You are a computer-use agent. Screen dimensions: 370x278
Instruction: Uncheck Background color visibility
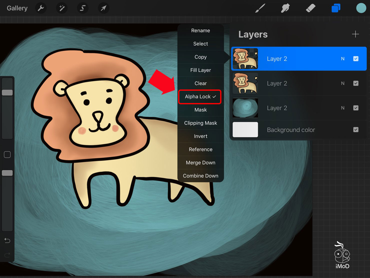point(356,130)
